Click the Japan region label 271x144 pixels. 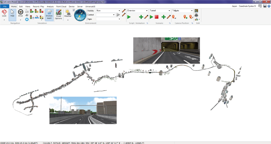pyautogui.click(x=234, y=6)
